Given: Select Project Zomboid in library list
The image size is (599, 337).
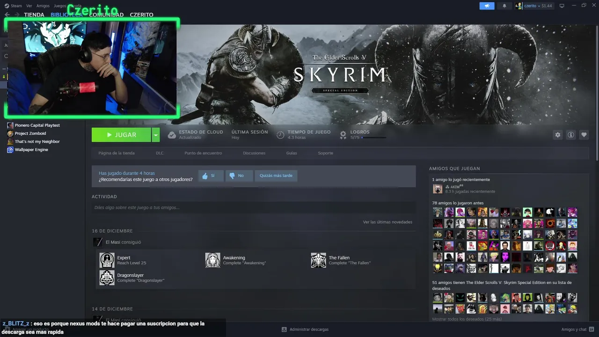Looking at the screenshot, I should (x=30, y=133).
